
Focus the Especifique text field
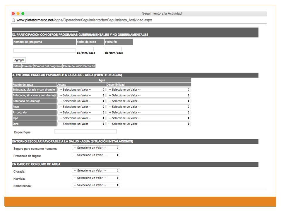[x=85, y=131]
